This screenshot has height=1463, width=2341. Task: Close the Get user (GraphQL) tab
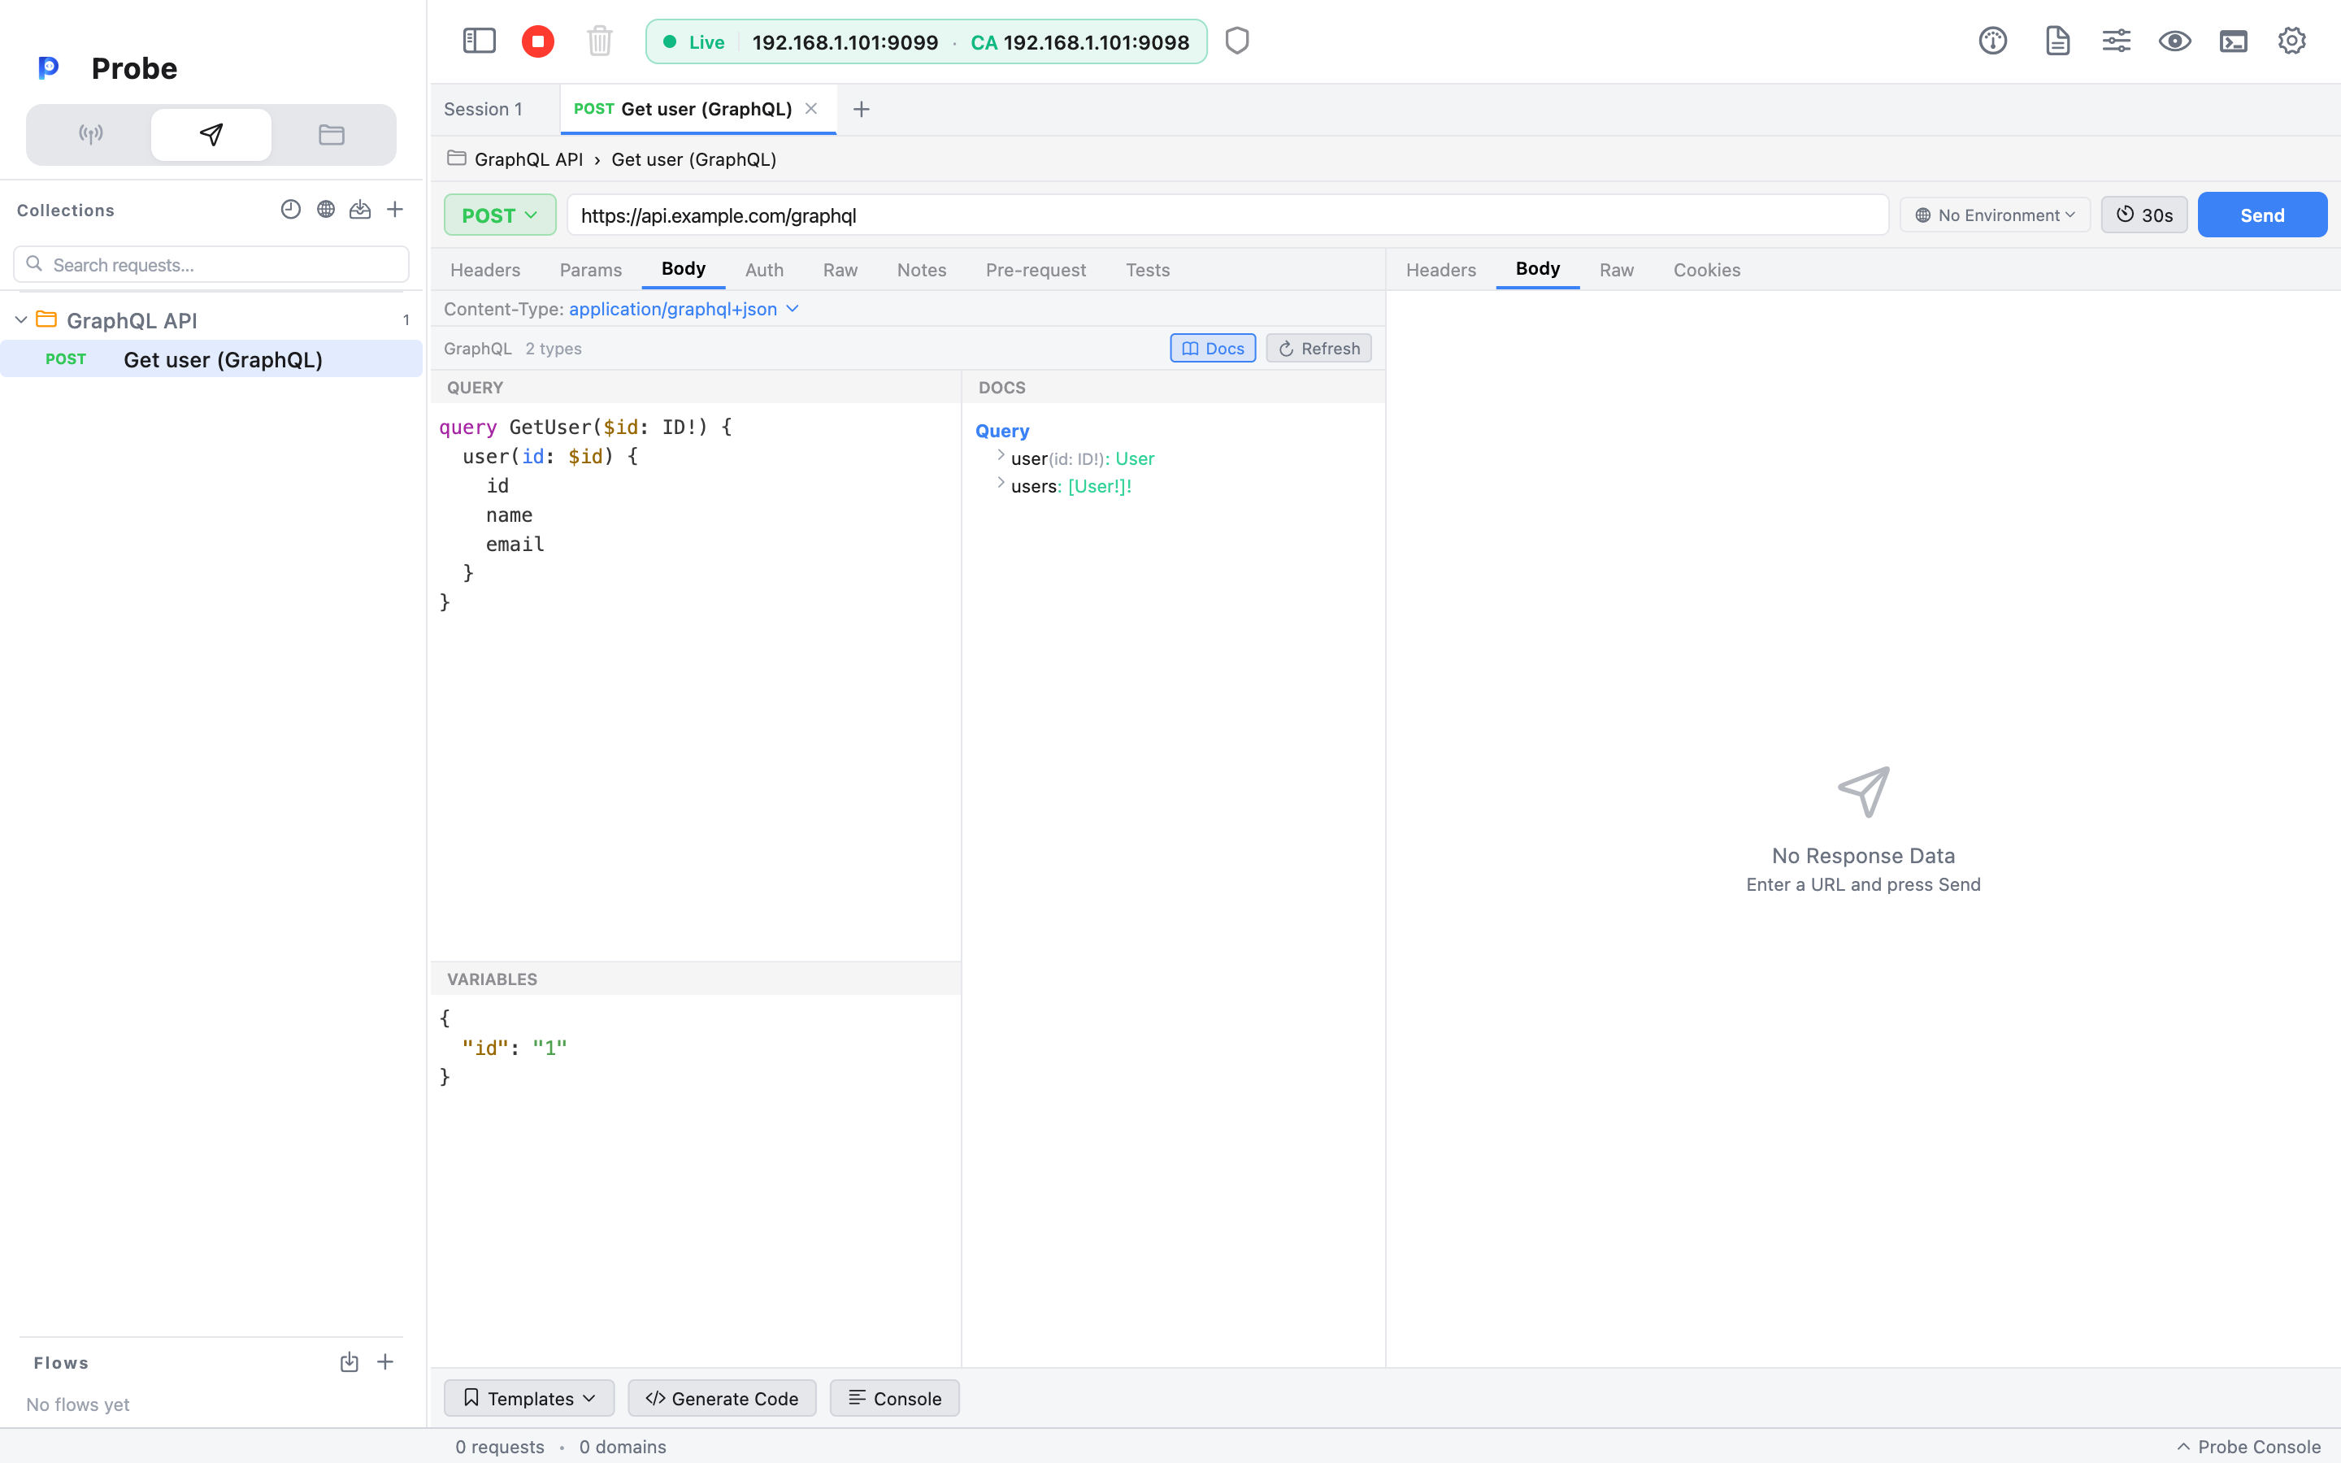(x=811, y=108)
